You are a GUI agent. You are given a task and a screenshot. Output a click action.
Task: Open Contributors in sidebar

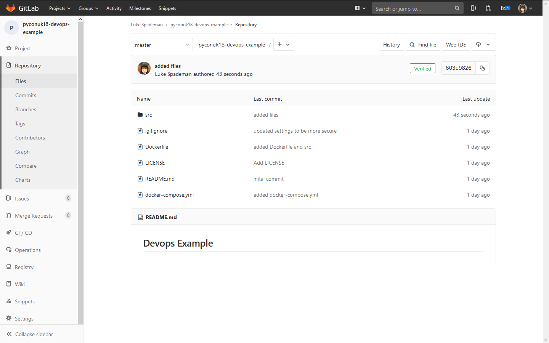point(30,138)
